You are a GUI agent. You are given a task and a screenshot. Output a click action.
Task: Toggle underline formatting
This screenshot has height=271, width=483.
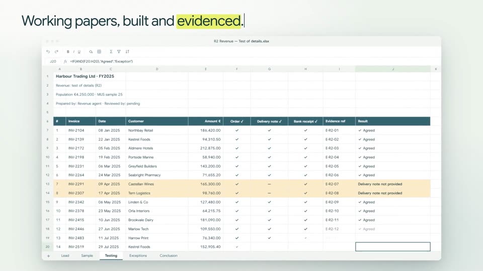(79, 52)
